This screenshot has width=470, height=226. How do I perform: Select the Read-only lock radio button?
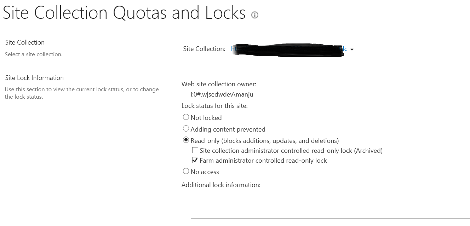click(186, 140)
